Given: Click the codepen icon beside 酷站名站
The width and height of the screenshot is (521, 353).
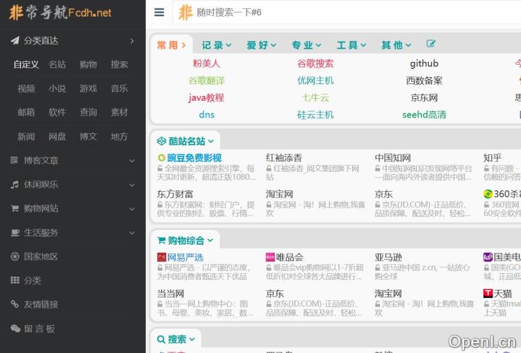Looking at the screenshot, I should 161,141.
